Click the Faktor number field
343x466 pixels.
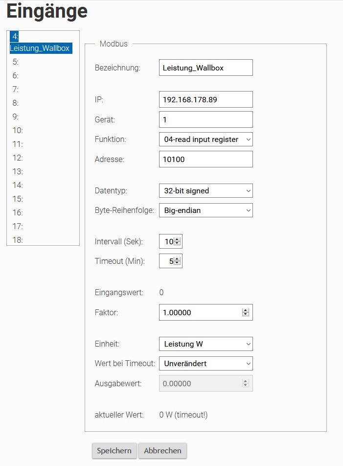point(201,313)
